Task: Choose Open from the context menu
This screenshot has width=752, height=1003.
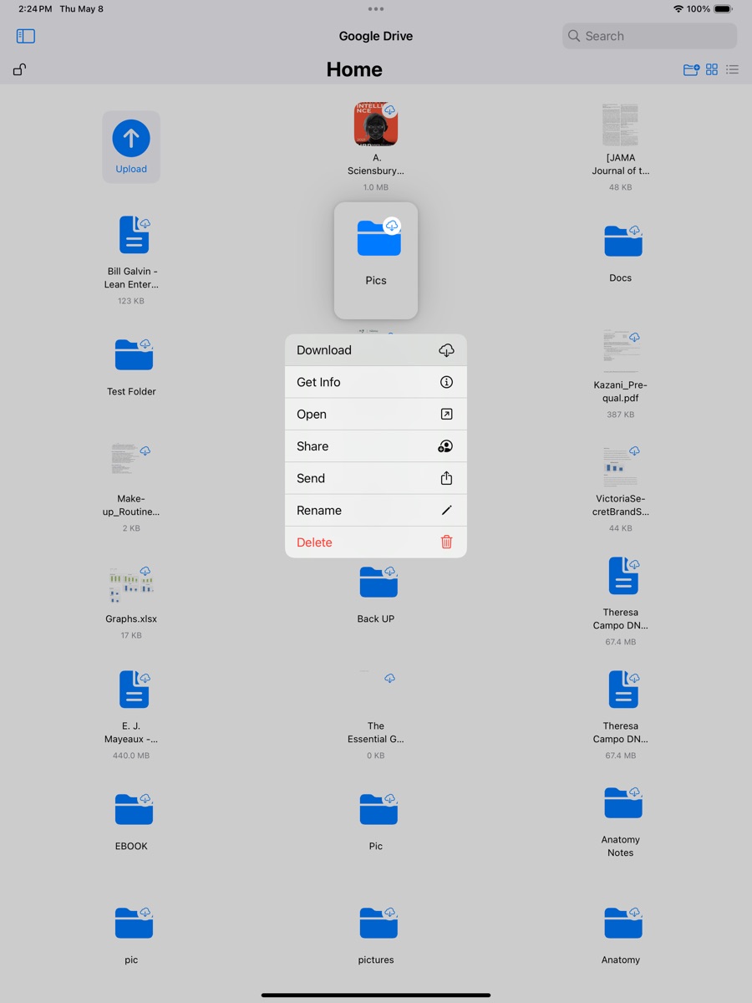Action: coord(376,414)
